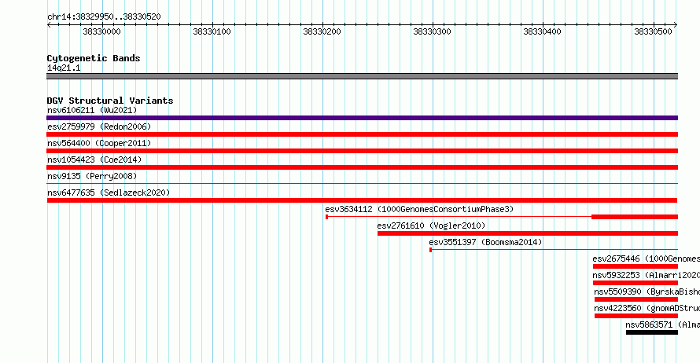The width and height of the screenshot is (700, 363).
Task: Open nsv5932253 (Almarri2020) variant label
Action: tap(646, 275)
